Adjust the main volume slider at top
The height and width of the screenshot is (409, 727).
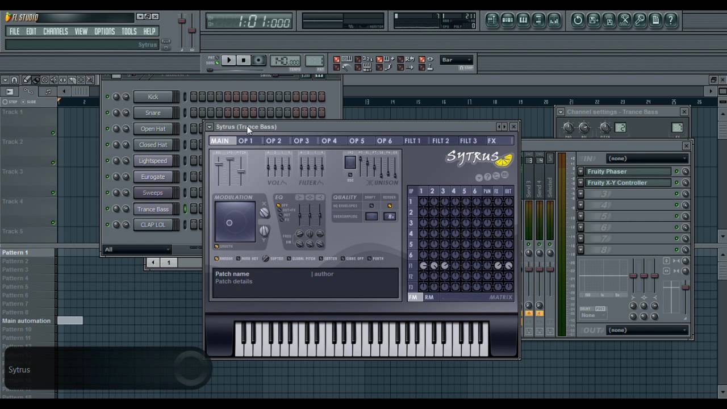coord(182,31)
